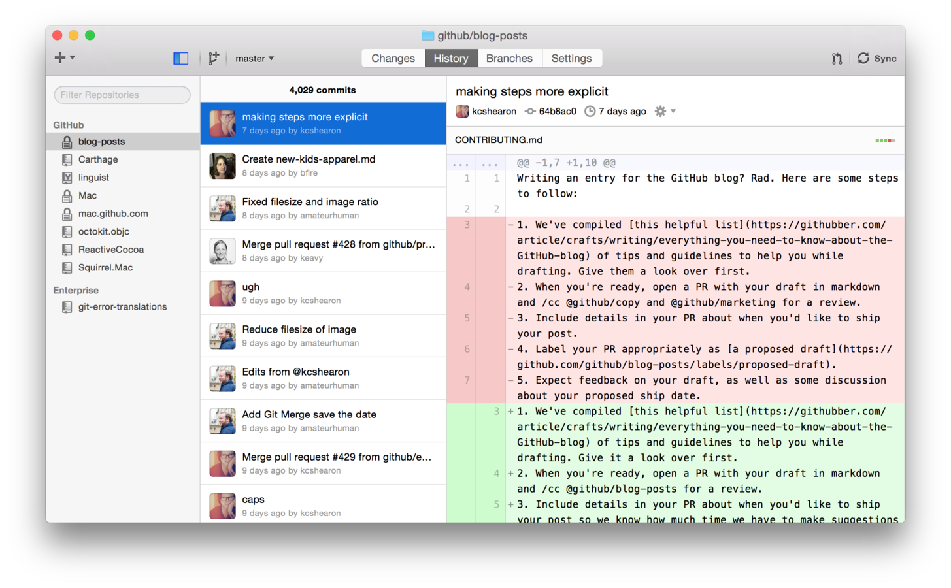Switch to the Settings tab
951x588 pixels.
[571, 58]
